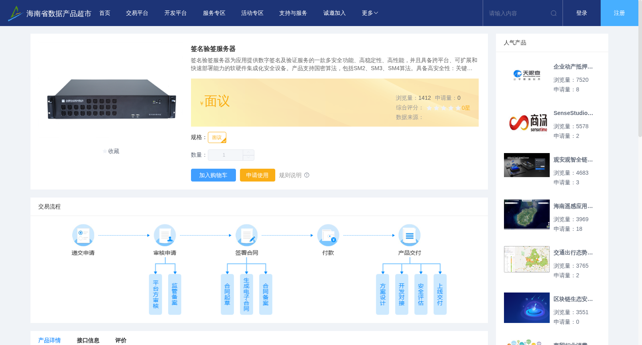The width and height of the screenshot is (642, 345).
Task: Switch to 产品详情 tab
Action: [49, 340]
